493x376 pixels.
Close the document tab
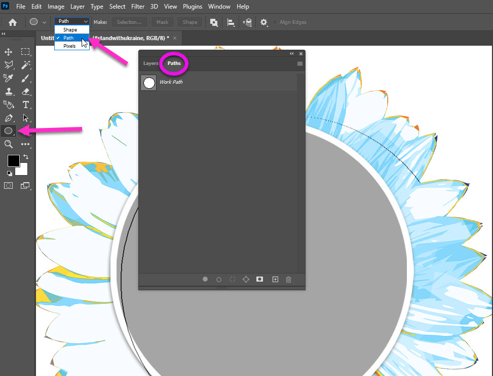coord(175,38)
